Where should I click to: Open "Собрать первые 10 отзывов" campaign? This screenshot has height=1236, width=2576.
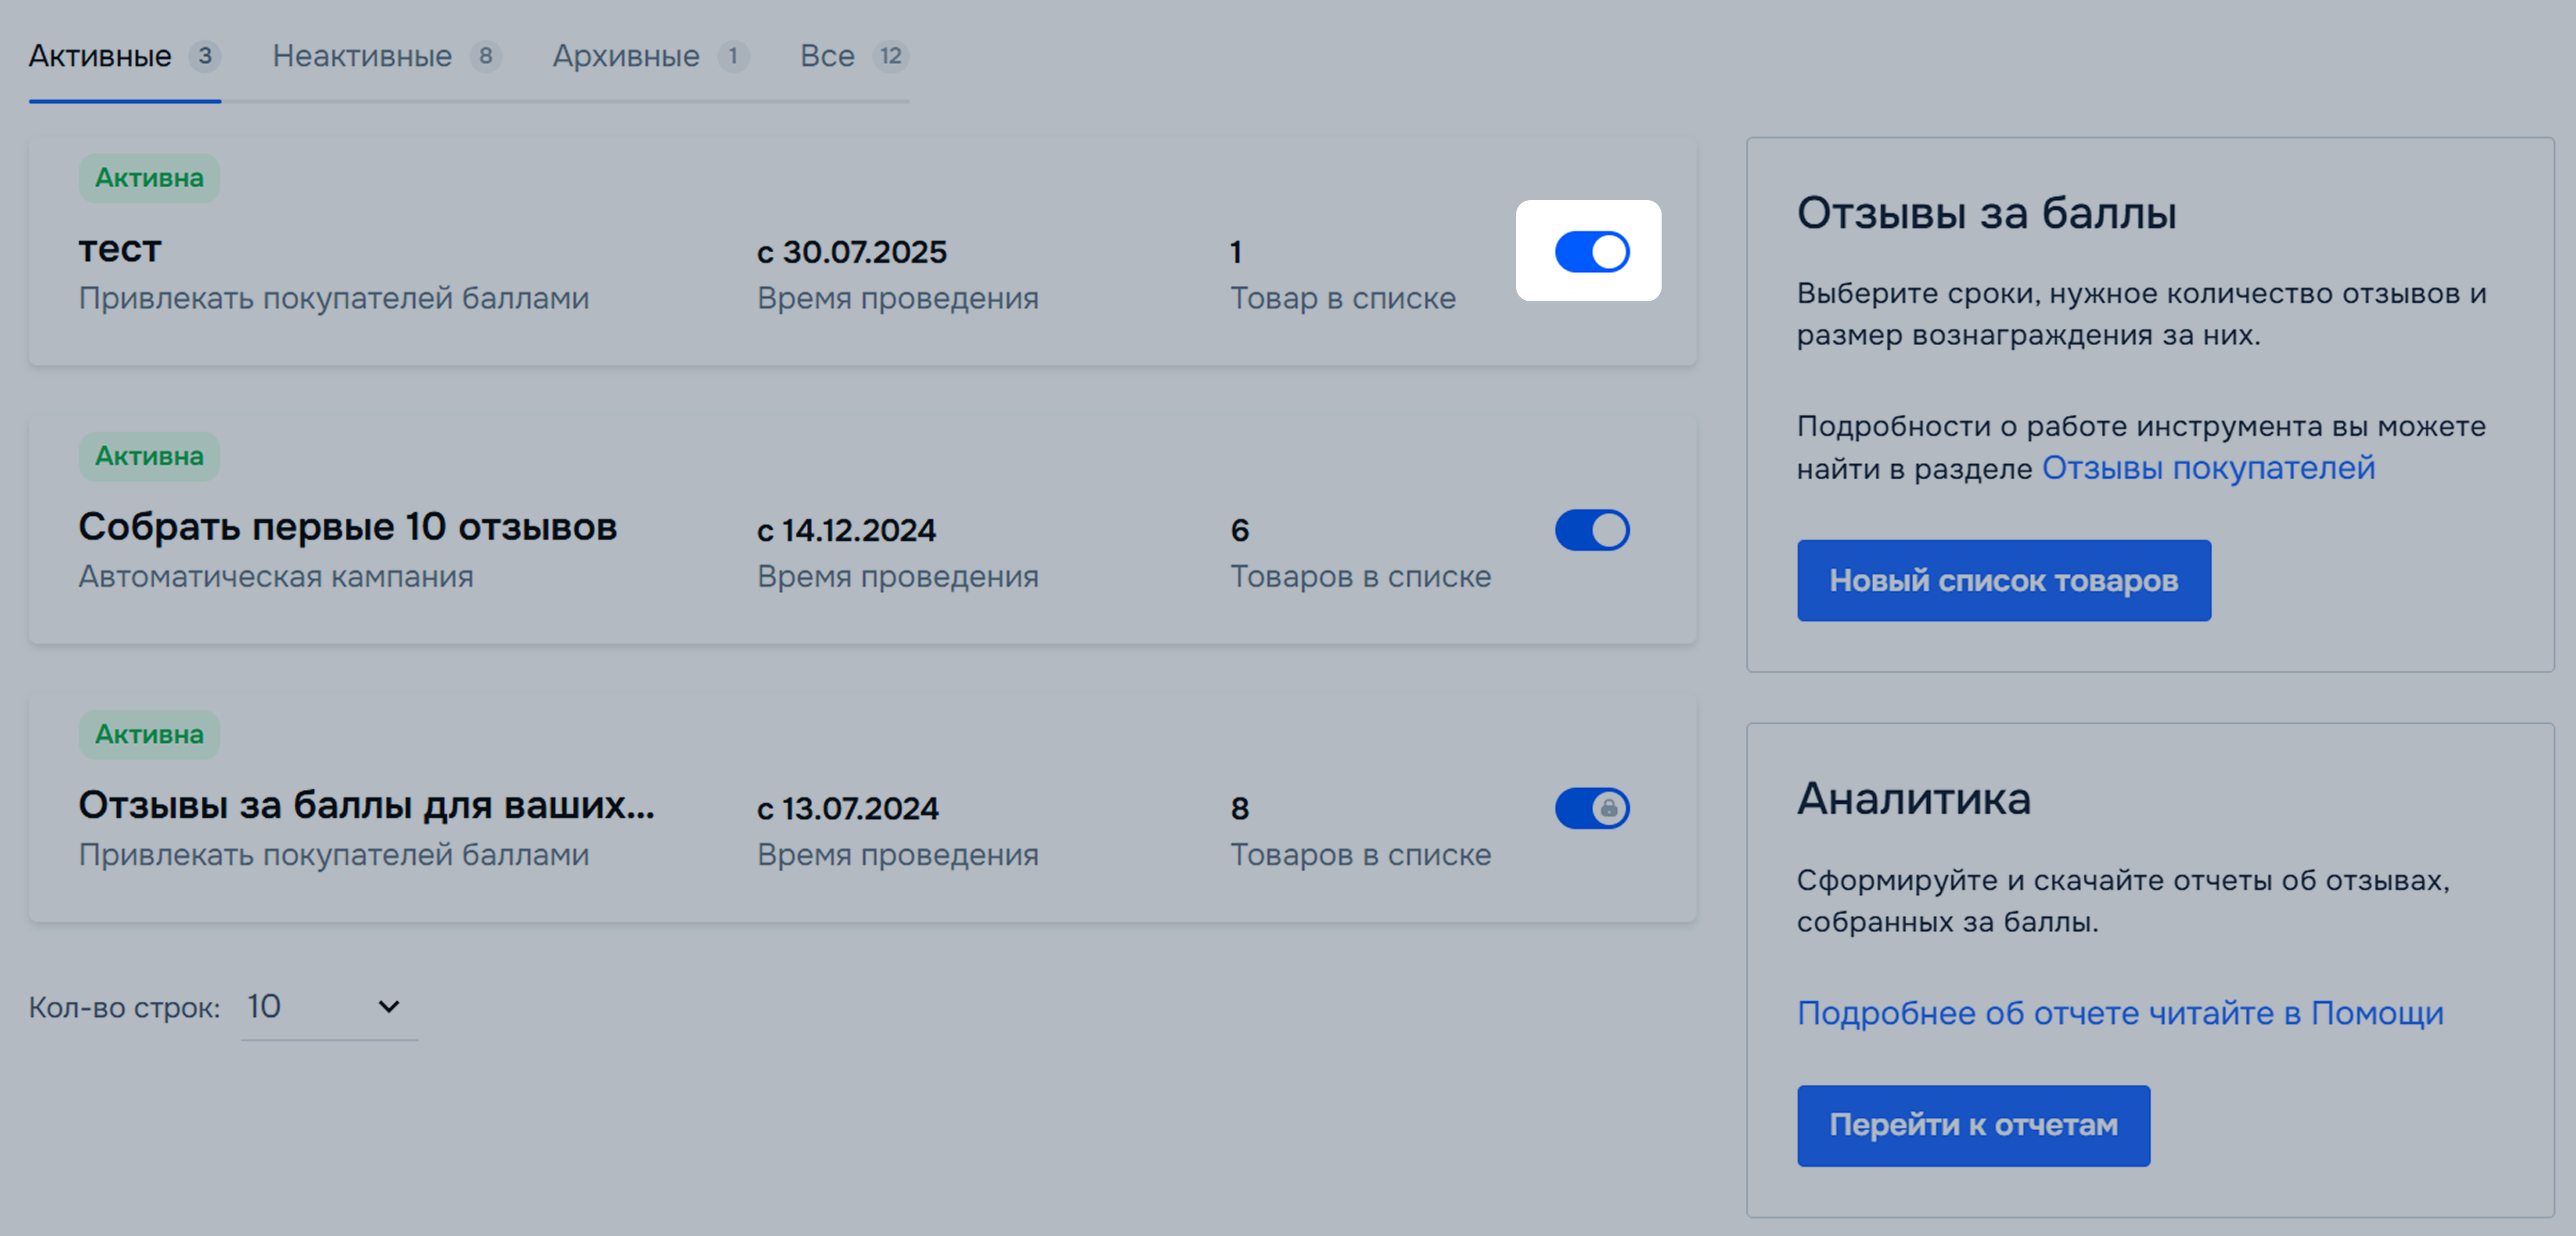[x=348, y=527]
